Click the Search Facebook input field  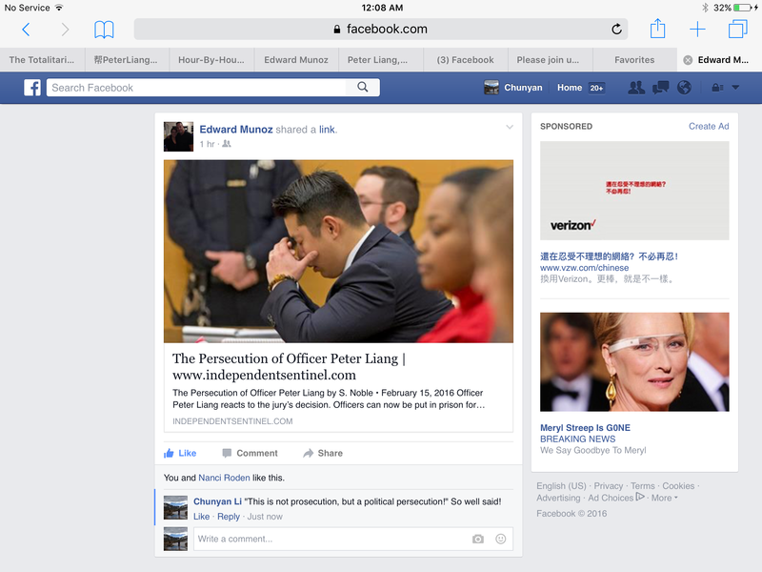(200, 88)
